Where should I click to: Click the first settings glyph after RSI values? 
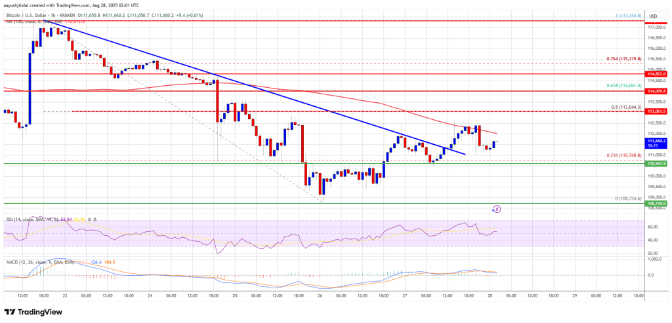pos(89,219)
